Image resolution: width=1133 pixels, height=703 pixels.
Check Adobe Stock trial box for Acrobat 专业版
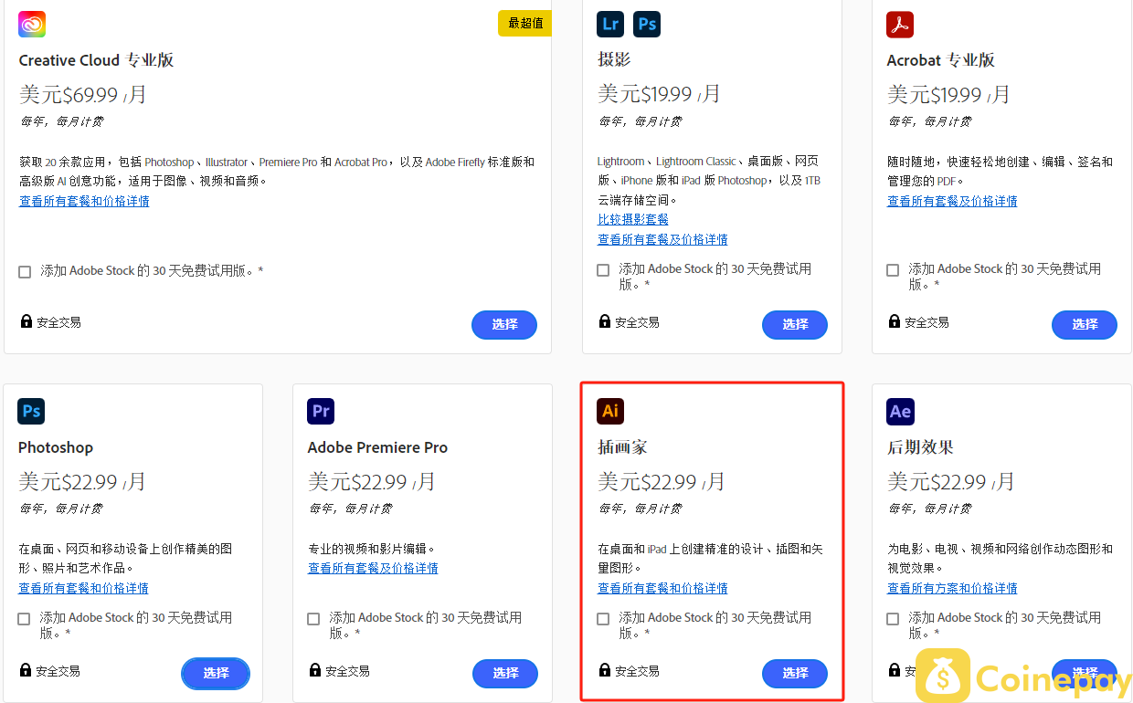click(x=893, y=270)
